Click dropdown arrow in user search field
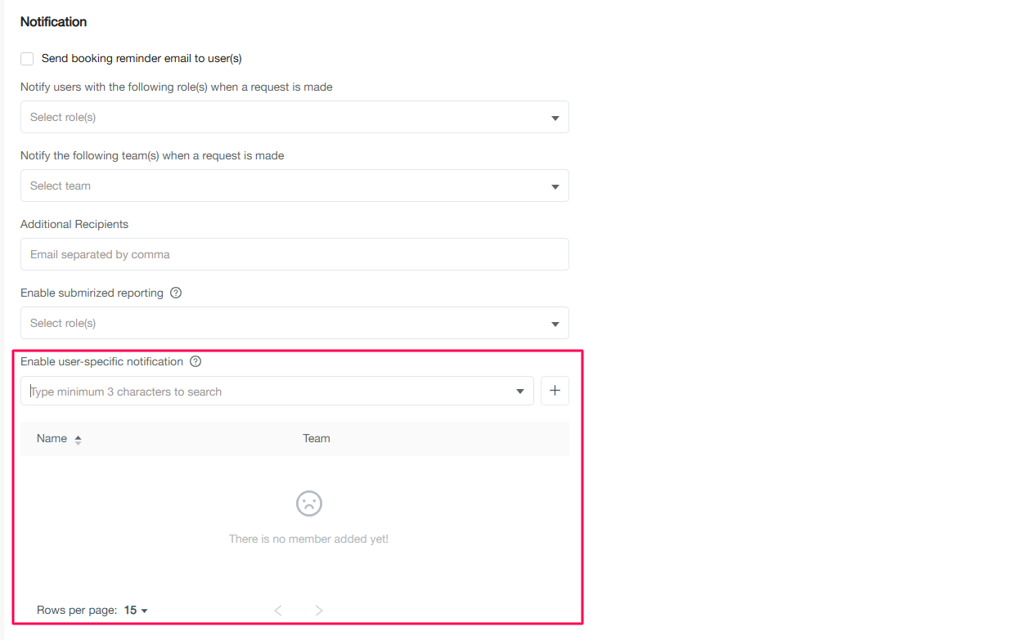Screen dimensions: 1011x640 point(520,392)
